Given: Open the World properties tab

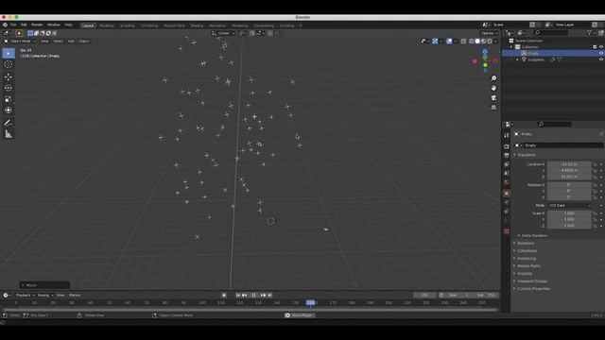Looking at the screenshot, I should click(507, 182).
